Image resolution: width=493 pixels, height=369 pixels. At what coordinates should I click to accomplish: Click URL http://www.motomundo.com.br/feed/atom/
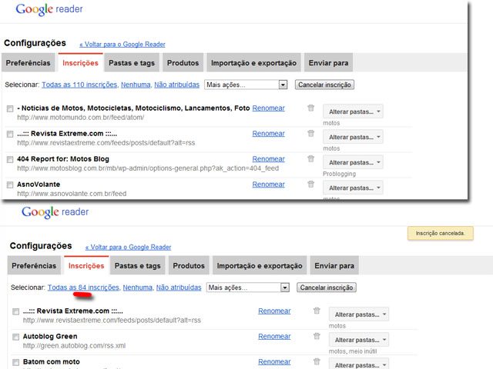[x=80, y=118]
